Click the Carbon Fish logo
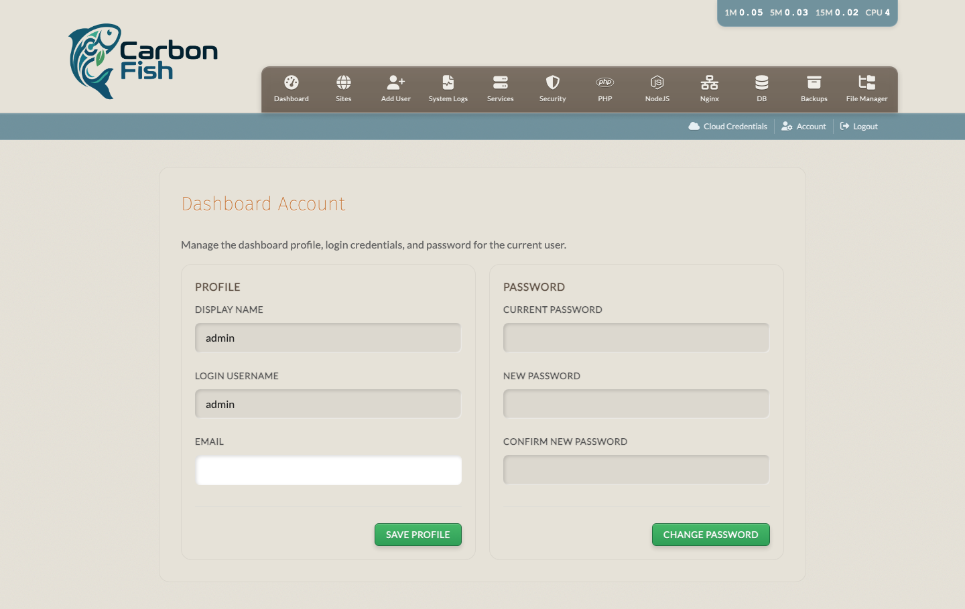 pos(142,60)
